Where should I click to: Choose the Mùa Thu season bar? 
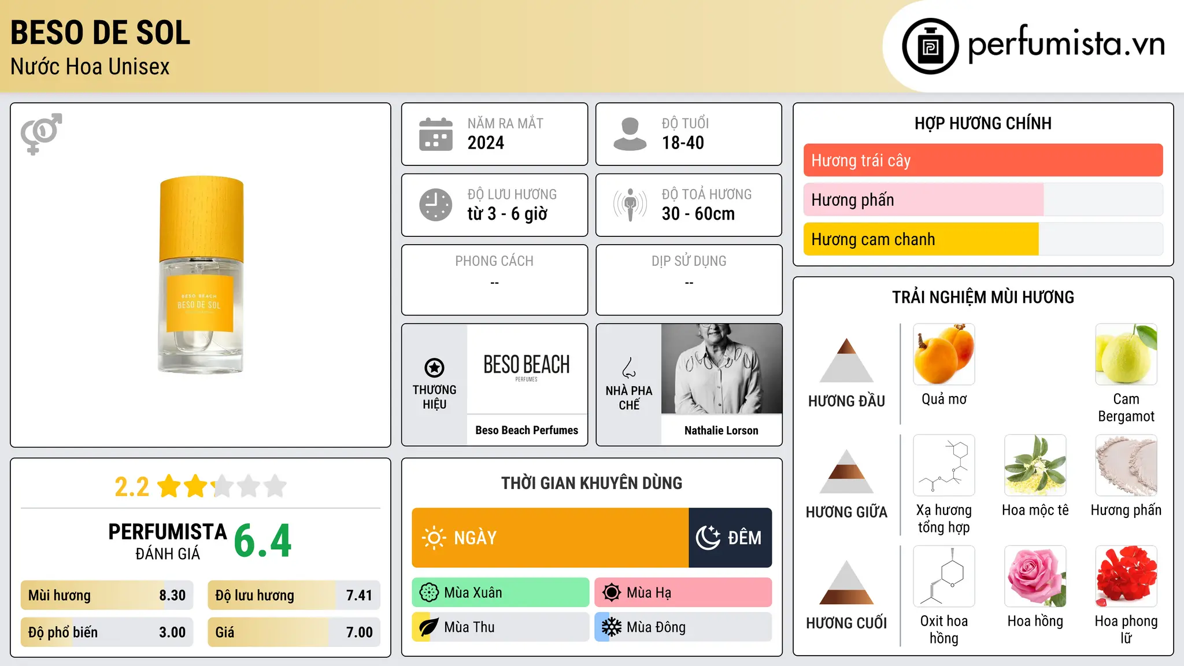coord(501,627)
